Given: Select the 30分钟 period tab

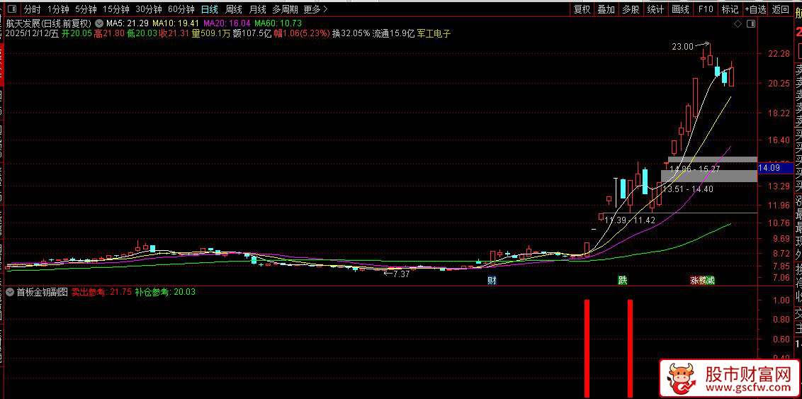Looking at the screenshot, I should tap(148, 9).
